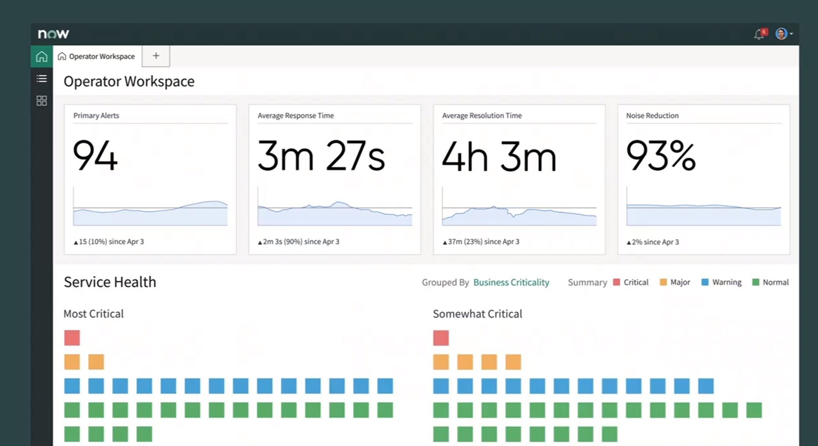This screenshot has height=446, width=818.
Task: Click the user avatar picture
Action: point(781,34)
